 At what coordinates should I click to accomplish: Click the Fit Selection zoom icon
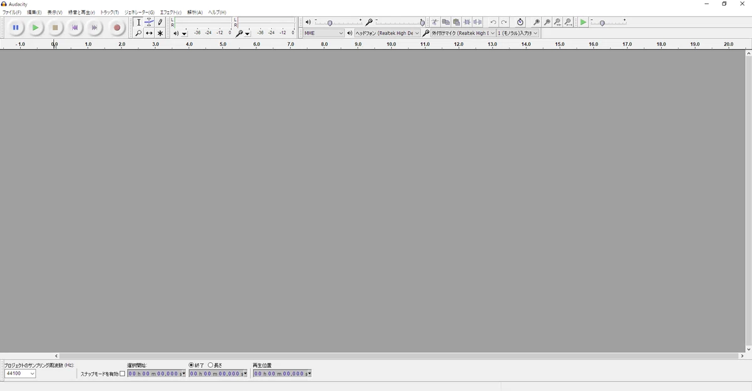click(x=558, y=23)
